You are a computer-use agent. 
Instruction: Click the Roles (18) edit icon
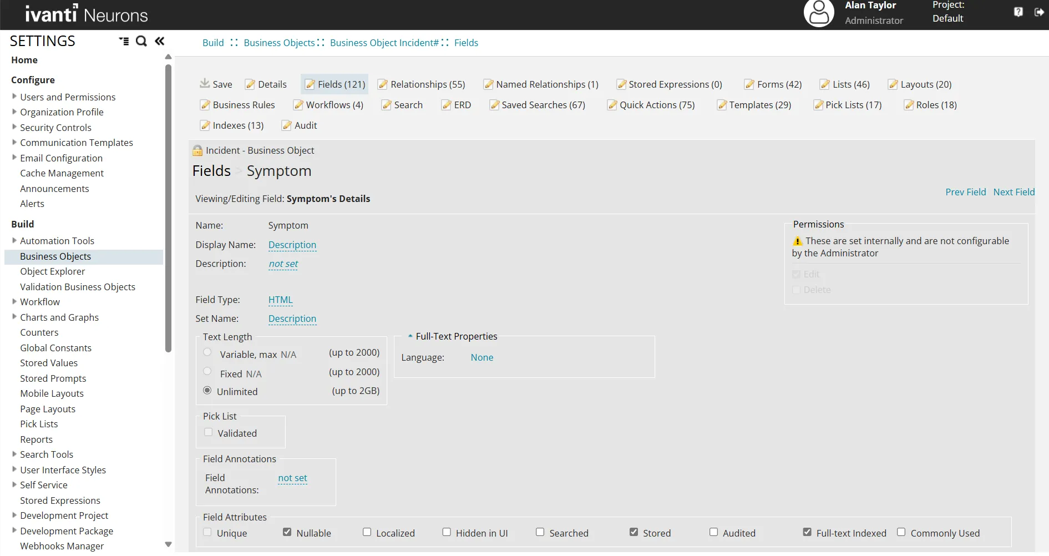[909, 105]
